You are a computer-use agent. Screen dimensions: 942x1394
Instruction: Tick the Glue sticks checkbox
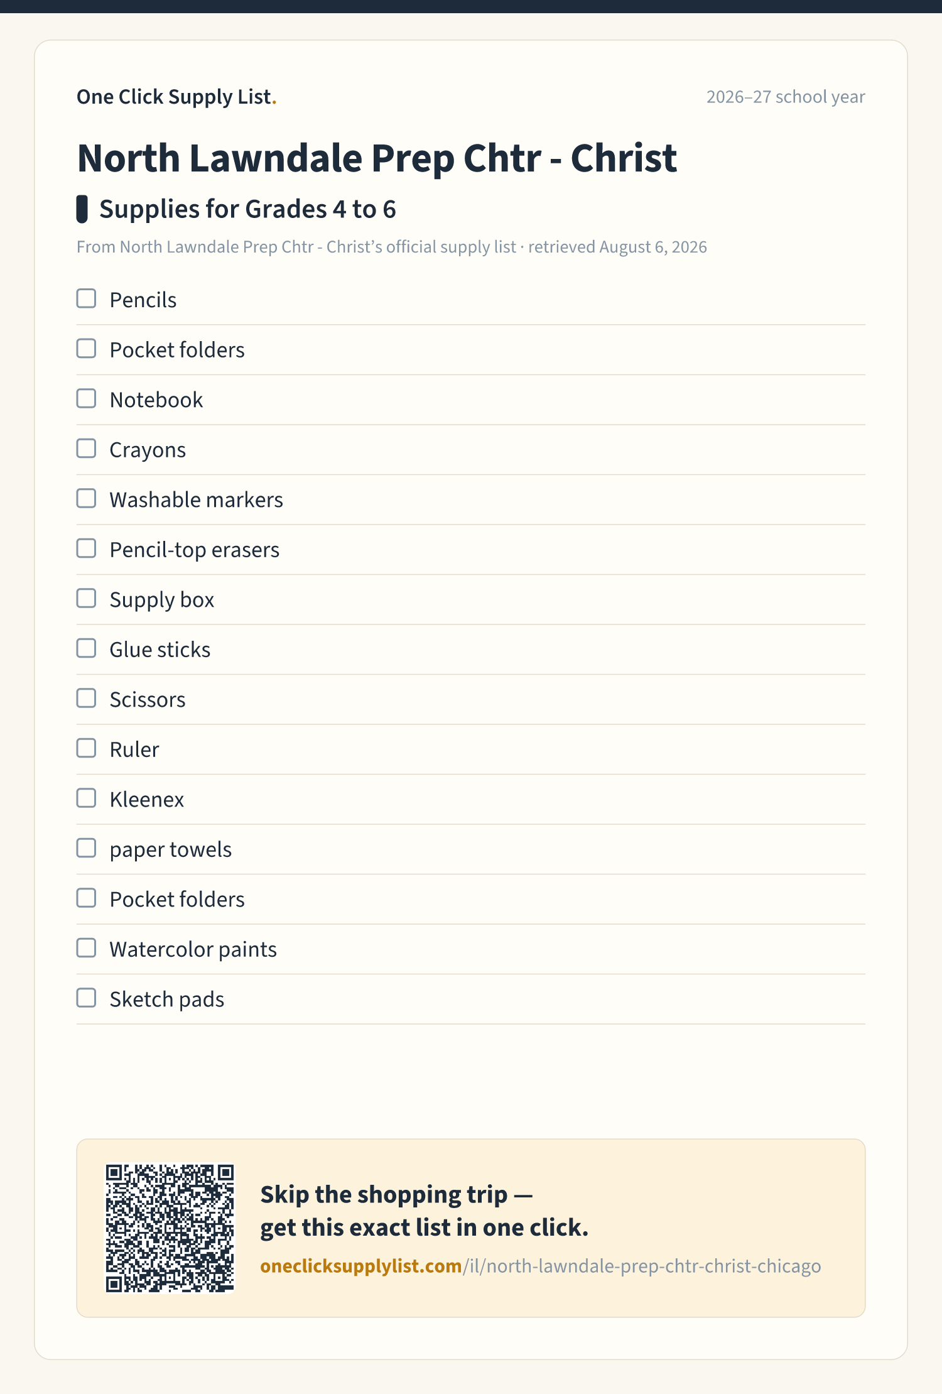click(x=86, y=648)
